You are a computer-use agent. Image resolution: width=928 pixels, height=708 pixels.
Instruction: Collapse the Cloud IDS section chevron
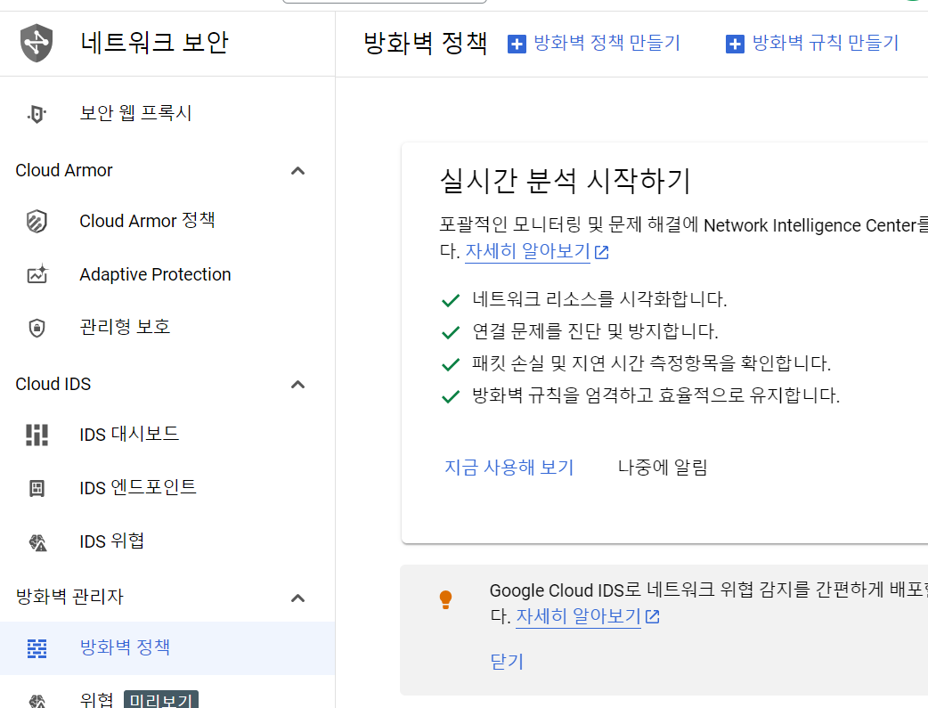[298, 385]
